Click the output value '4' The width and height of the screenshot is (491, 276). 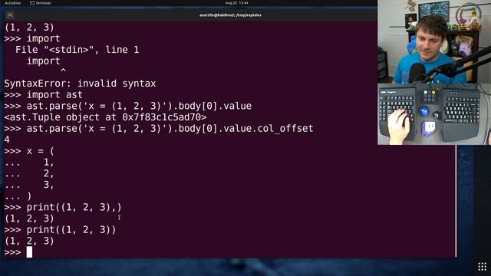coord(7,140)
